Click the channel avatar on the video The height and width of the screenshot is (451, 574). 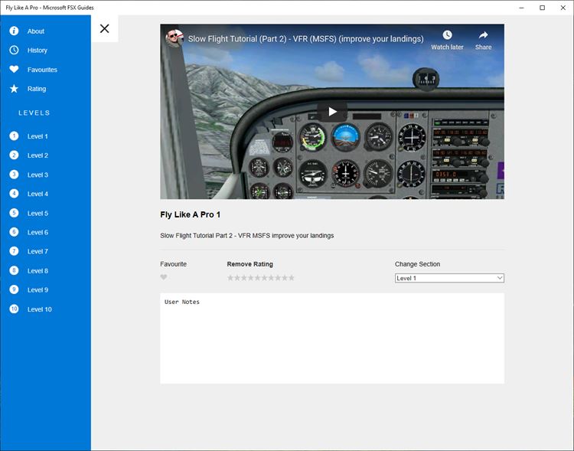174,38
